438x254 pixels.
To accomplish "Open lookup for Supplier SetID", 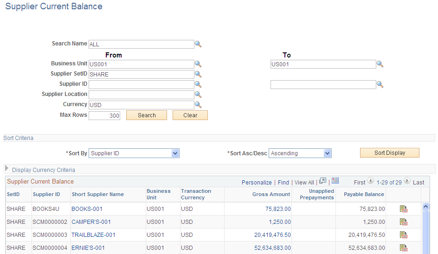I will point(198,74).
